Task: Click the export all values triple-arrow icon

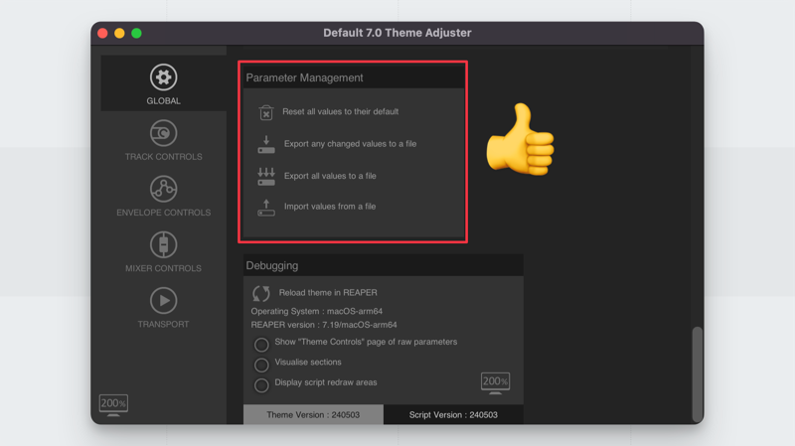Action: [x=266, y=177]
